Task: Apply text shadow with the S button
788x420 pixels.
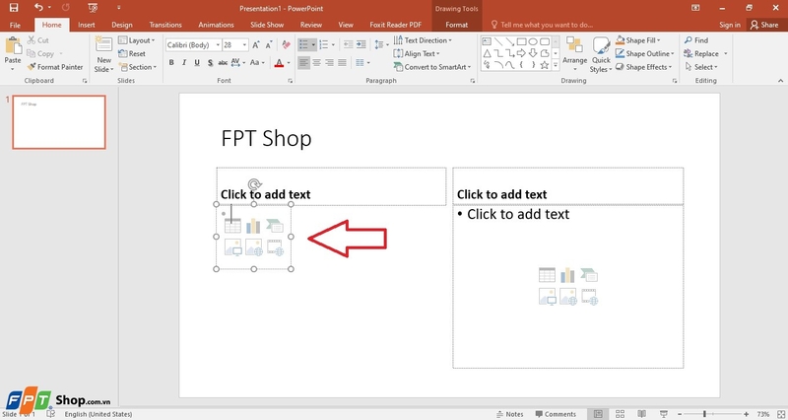Action: coord(210,63)
